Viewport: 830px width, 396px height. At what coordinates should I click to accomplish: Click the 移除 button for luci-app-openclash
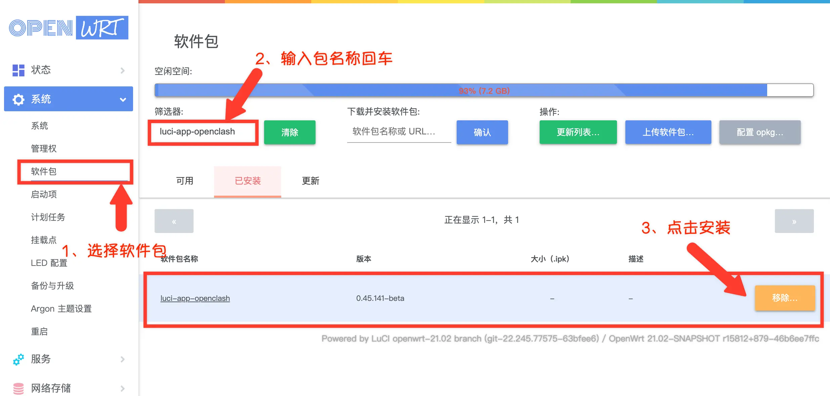point(785,298)
